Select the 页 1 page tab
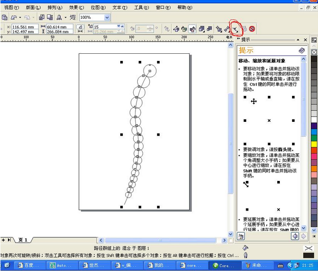318x271 pixels. pos(23,240)
